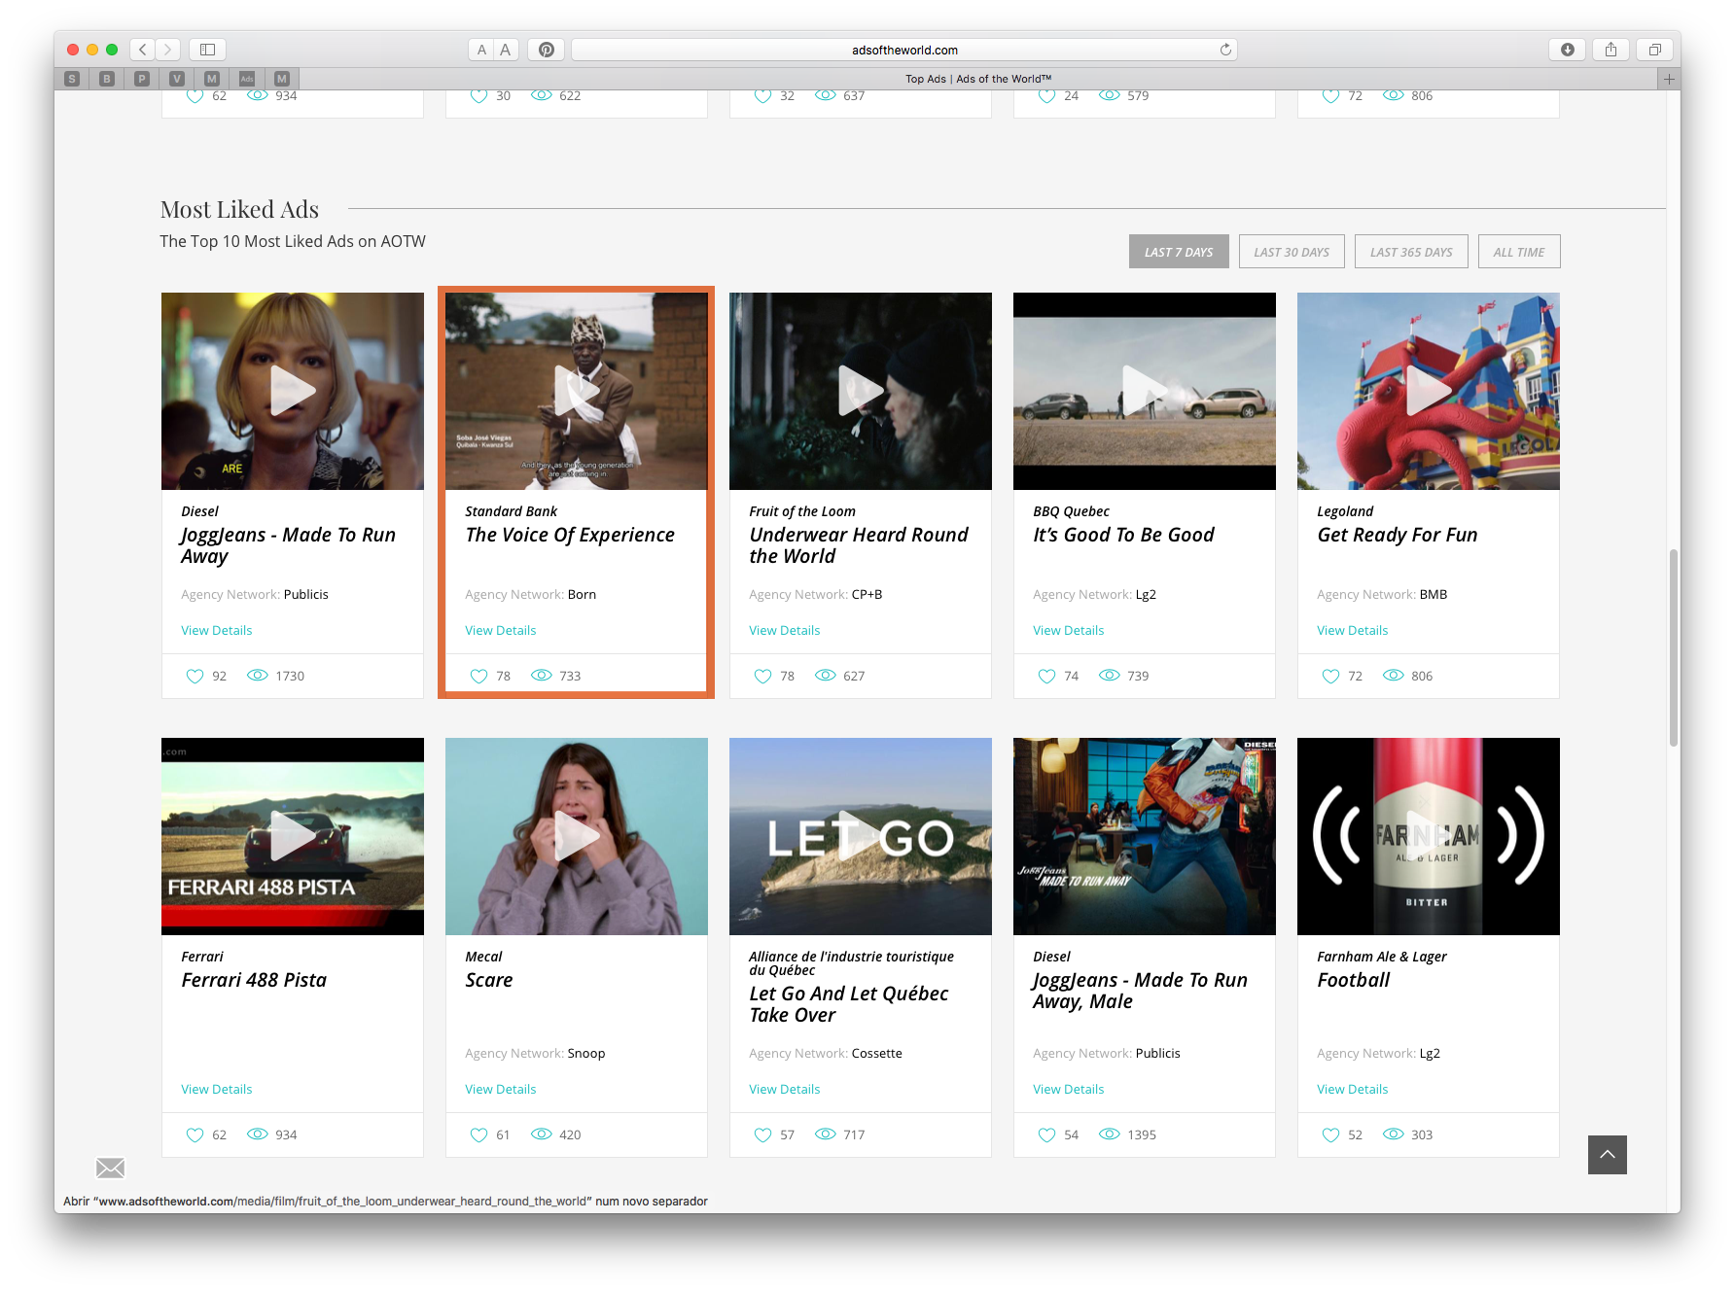View Details for Legoland Get Ready For Fun
The width and height of the screenshot is (1735, 1291).
click(x=1353, y=630)
